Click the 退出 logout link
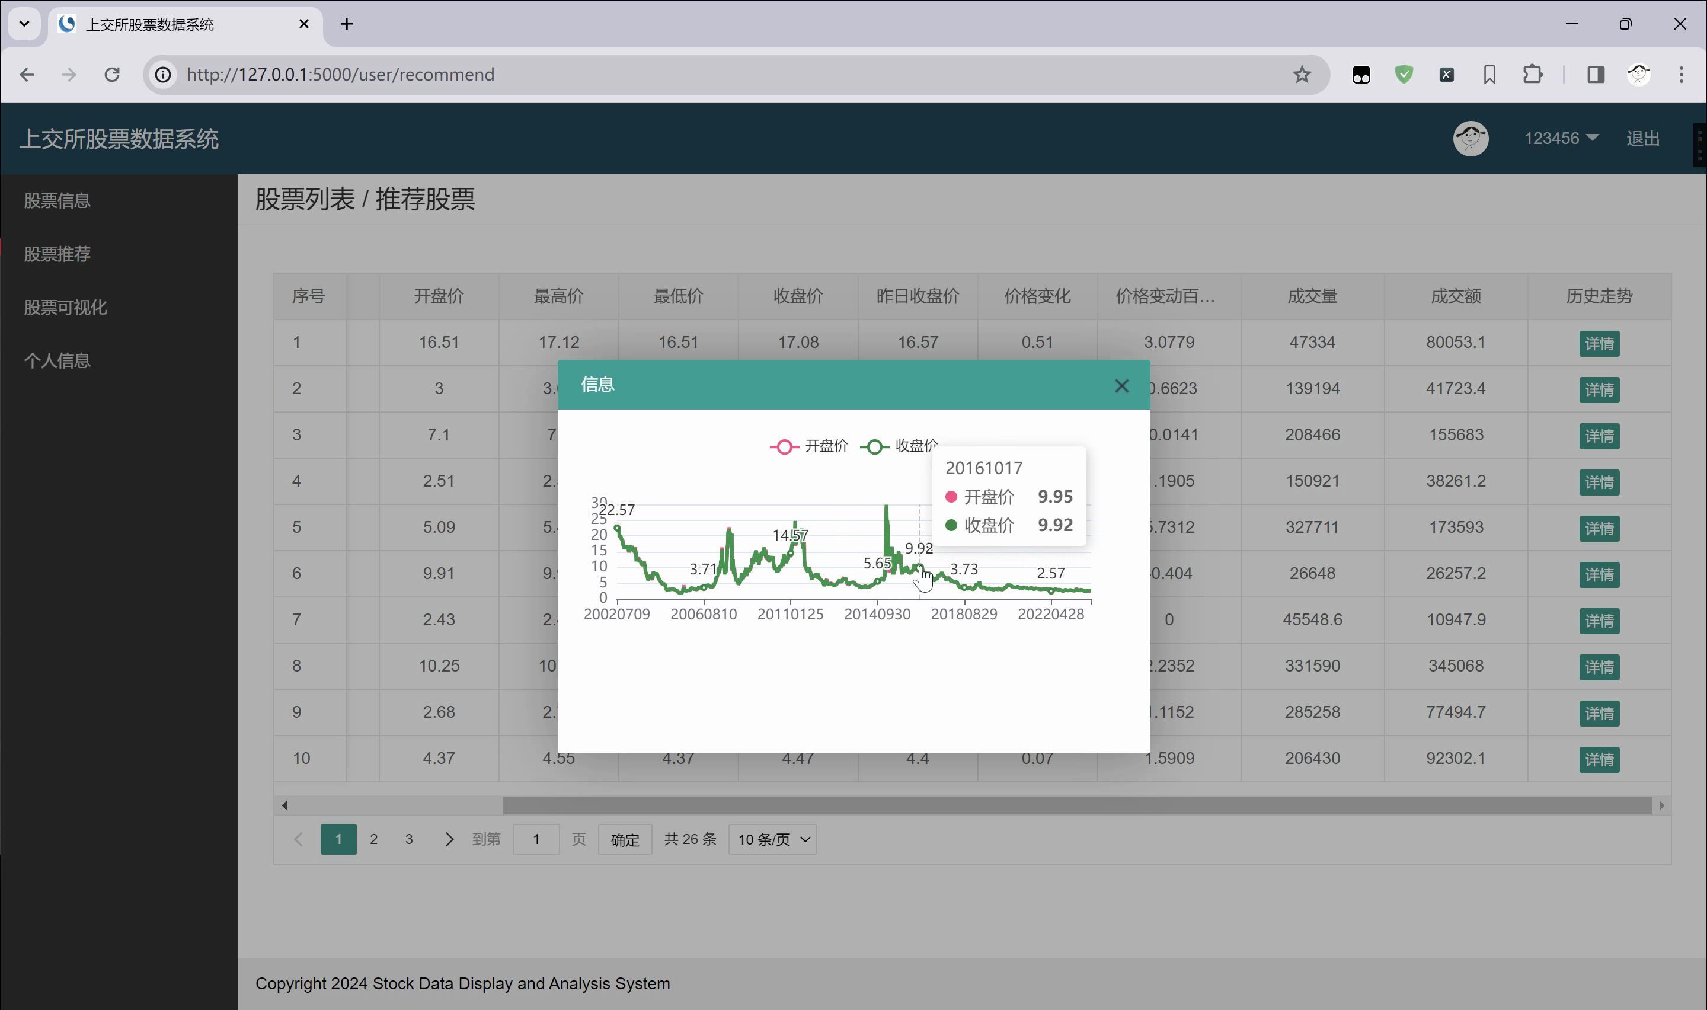This screenshot has width=1707, height=1010. [1642, 139]
